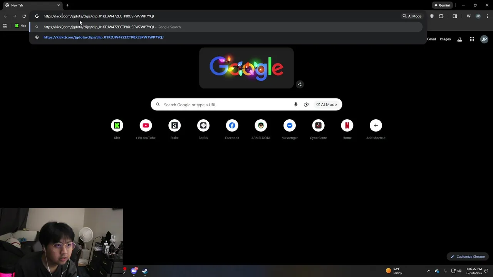The height and width of the screenshot is (277, 493).
Task: Share the Google doodle
Action: [x=300, y=84]
